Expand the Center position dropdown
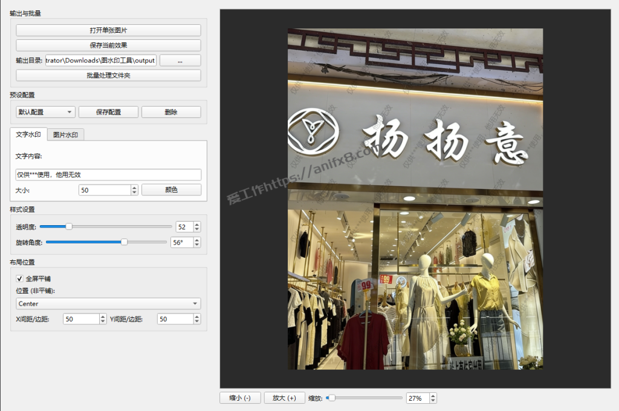Image resolution: width=619 pixels, height=411 pixels. (x=108, y=303)
